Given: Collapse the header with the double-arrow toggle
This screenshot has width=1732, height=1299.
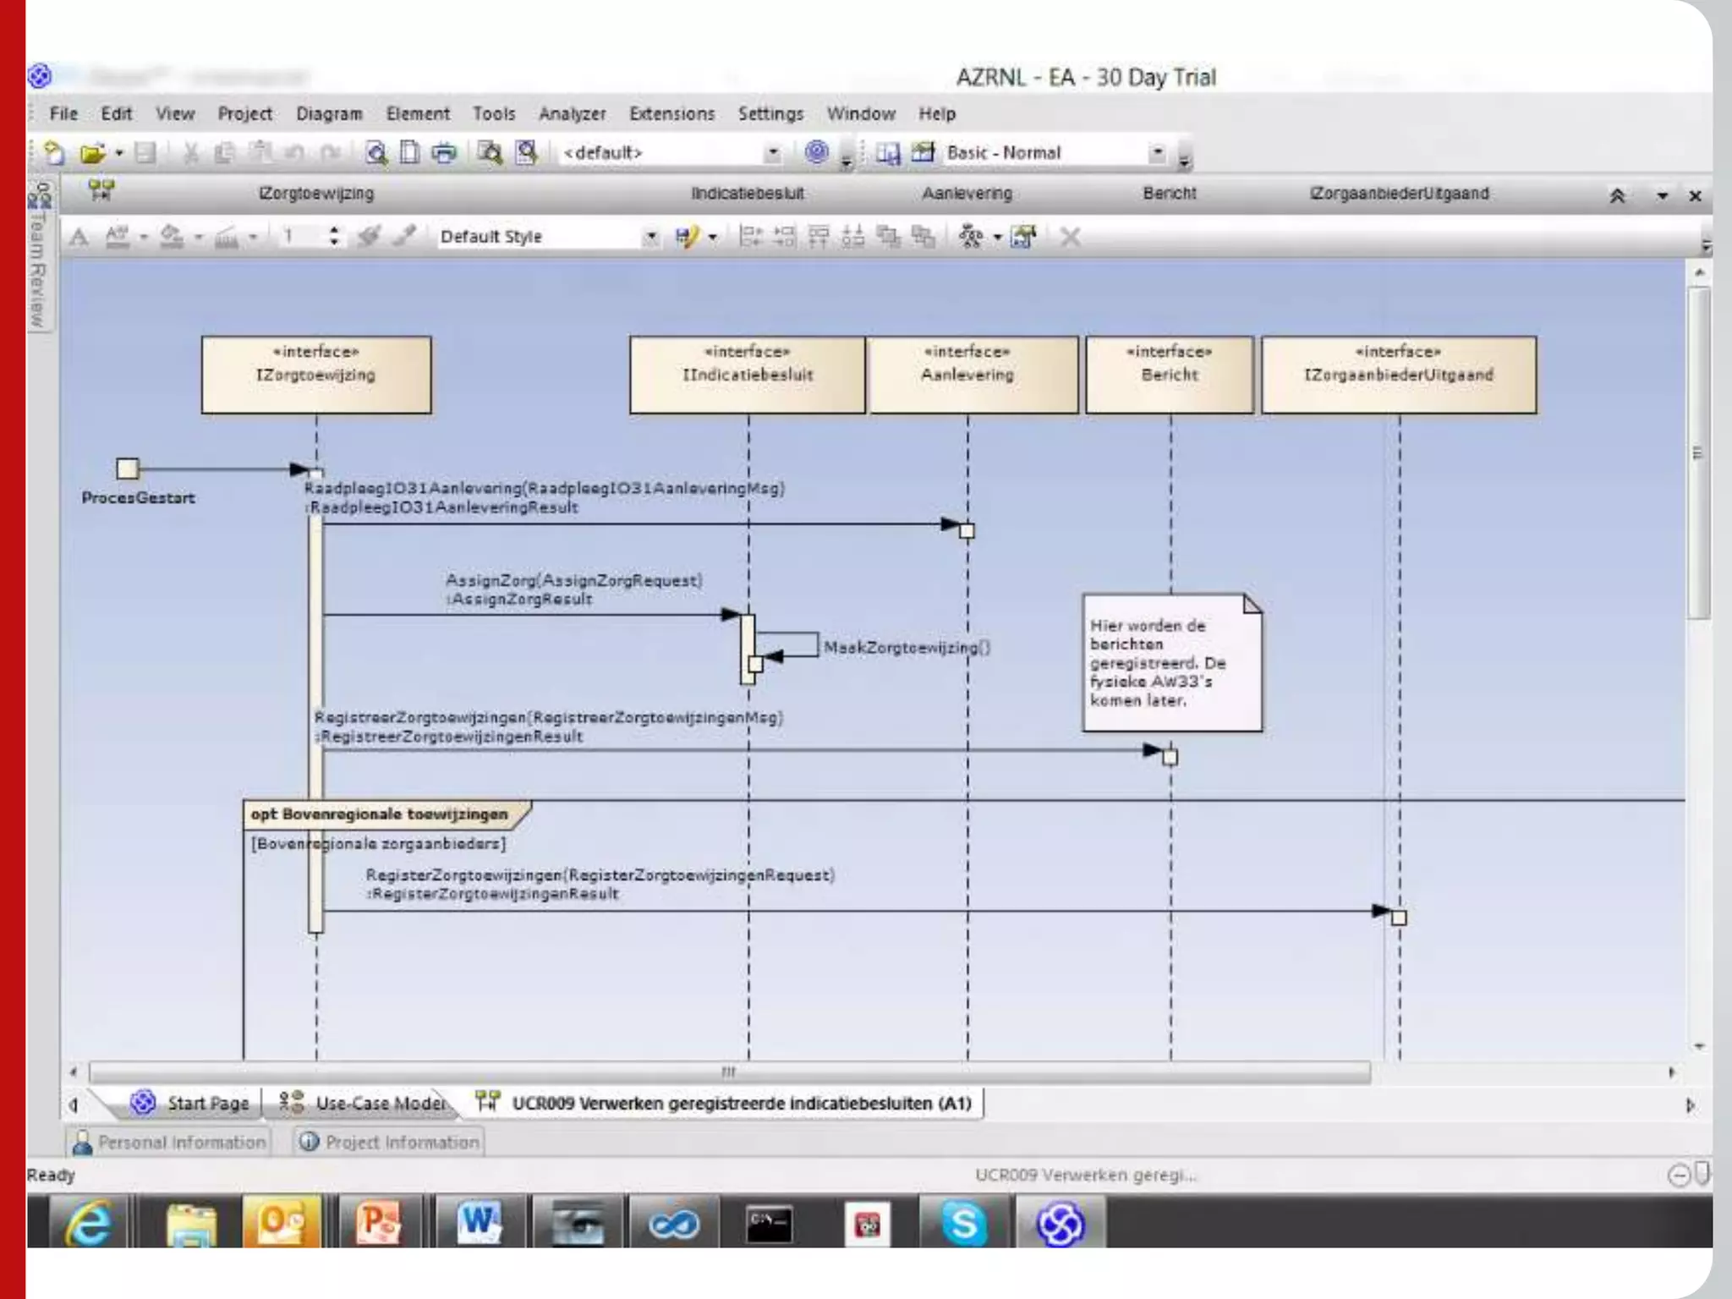Looking at the screenshot, I should tap(1617, 196).
